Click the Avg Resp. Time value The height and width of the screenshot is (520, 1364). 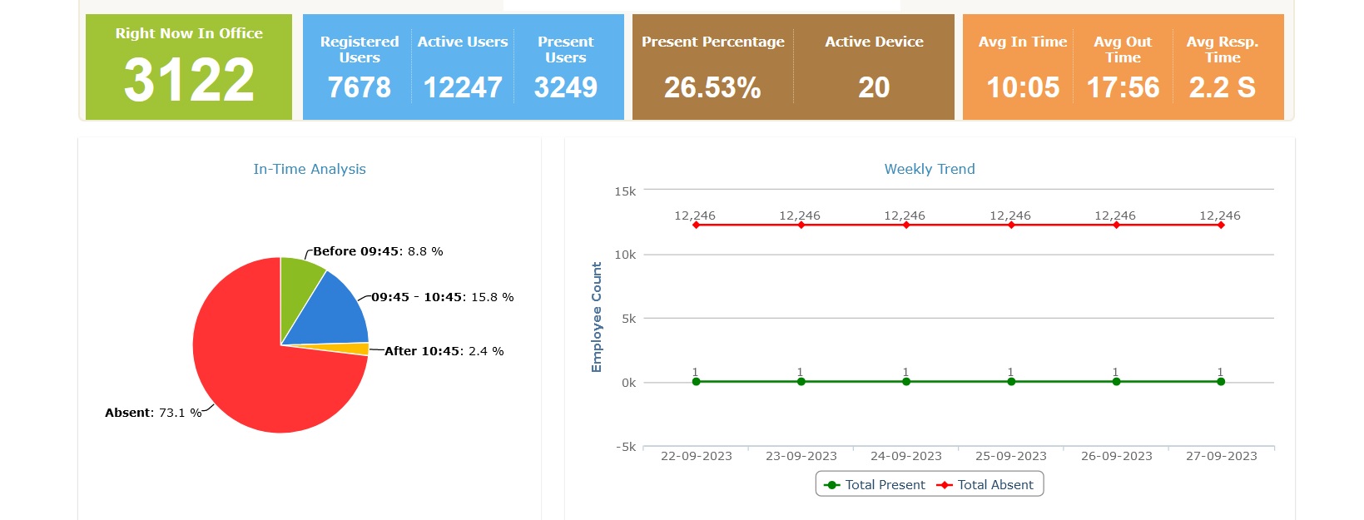coord(1222,87)
